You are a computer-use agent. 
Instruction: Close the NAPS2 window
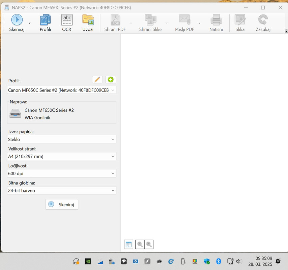280,7
